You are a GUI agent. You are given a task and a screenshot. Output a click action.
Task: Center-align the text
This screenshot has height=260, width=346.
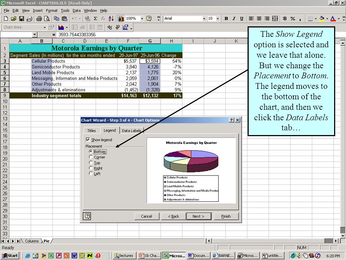(x=259, y=19)
